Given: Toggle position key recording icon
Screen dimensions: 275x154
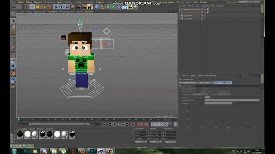Looking at the screenshot, I should coord(153,124).
